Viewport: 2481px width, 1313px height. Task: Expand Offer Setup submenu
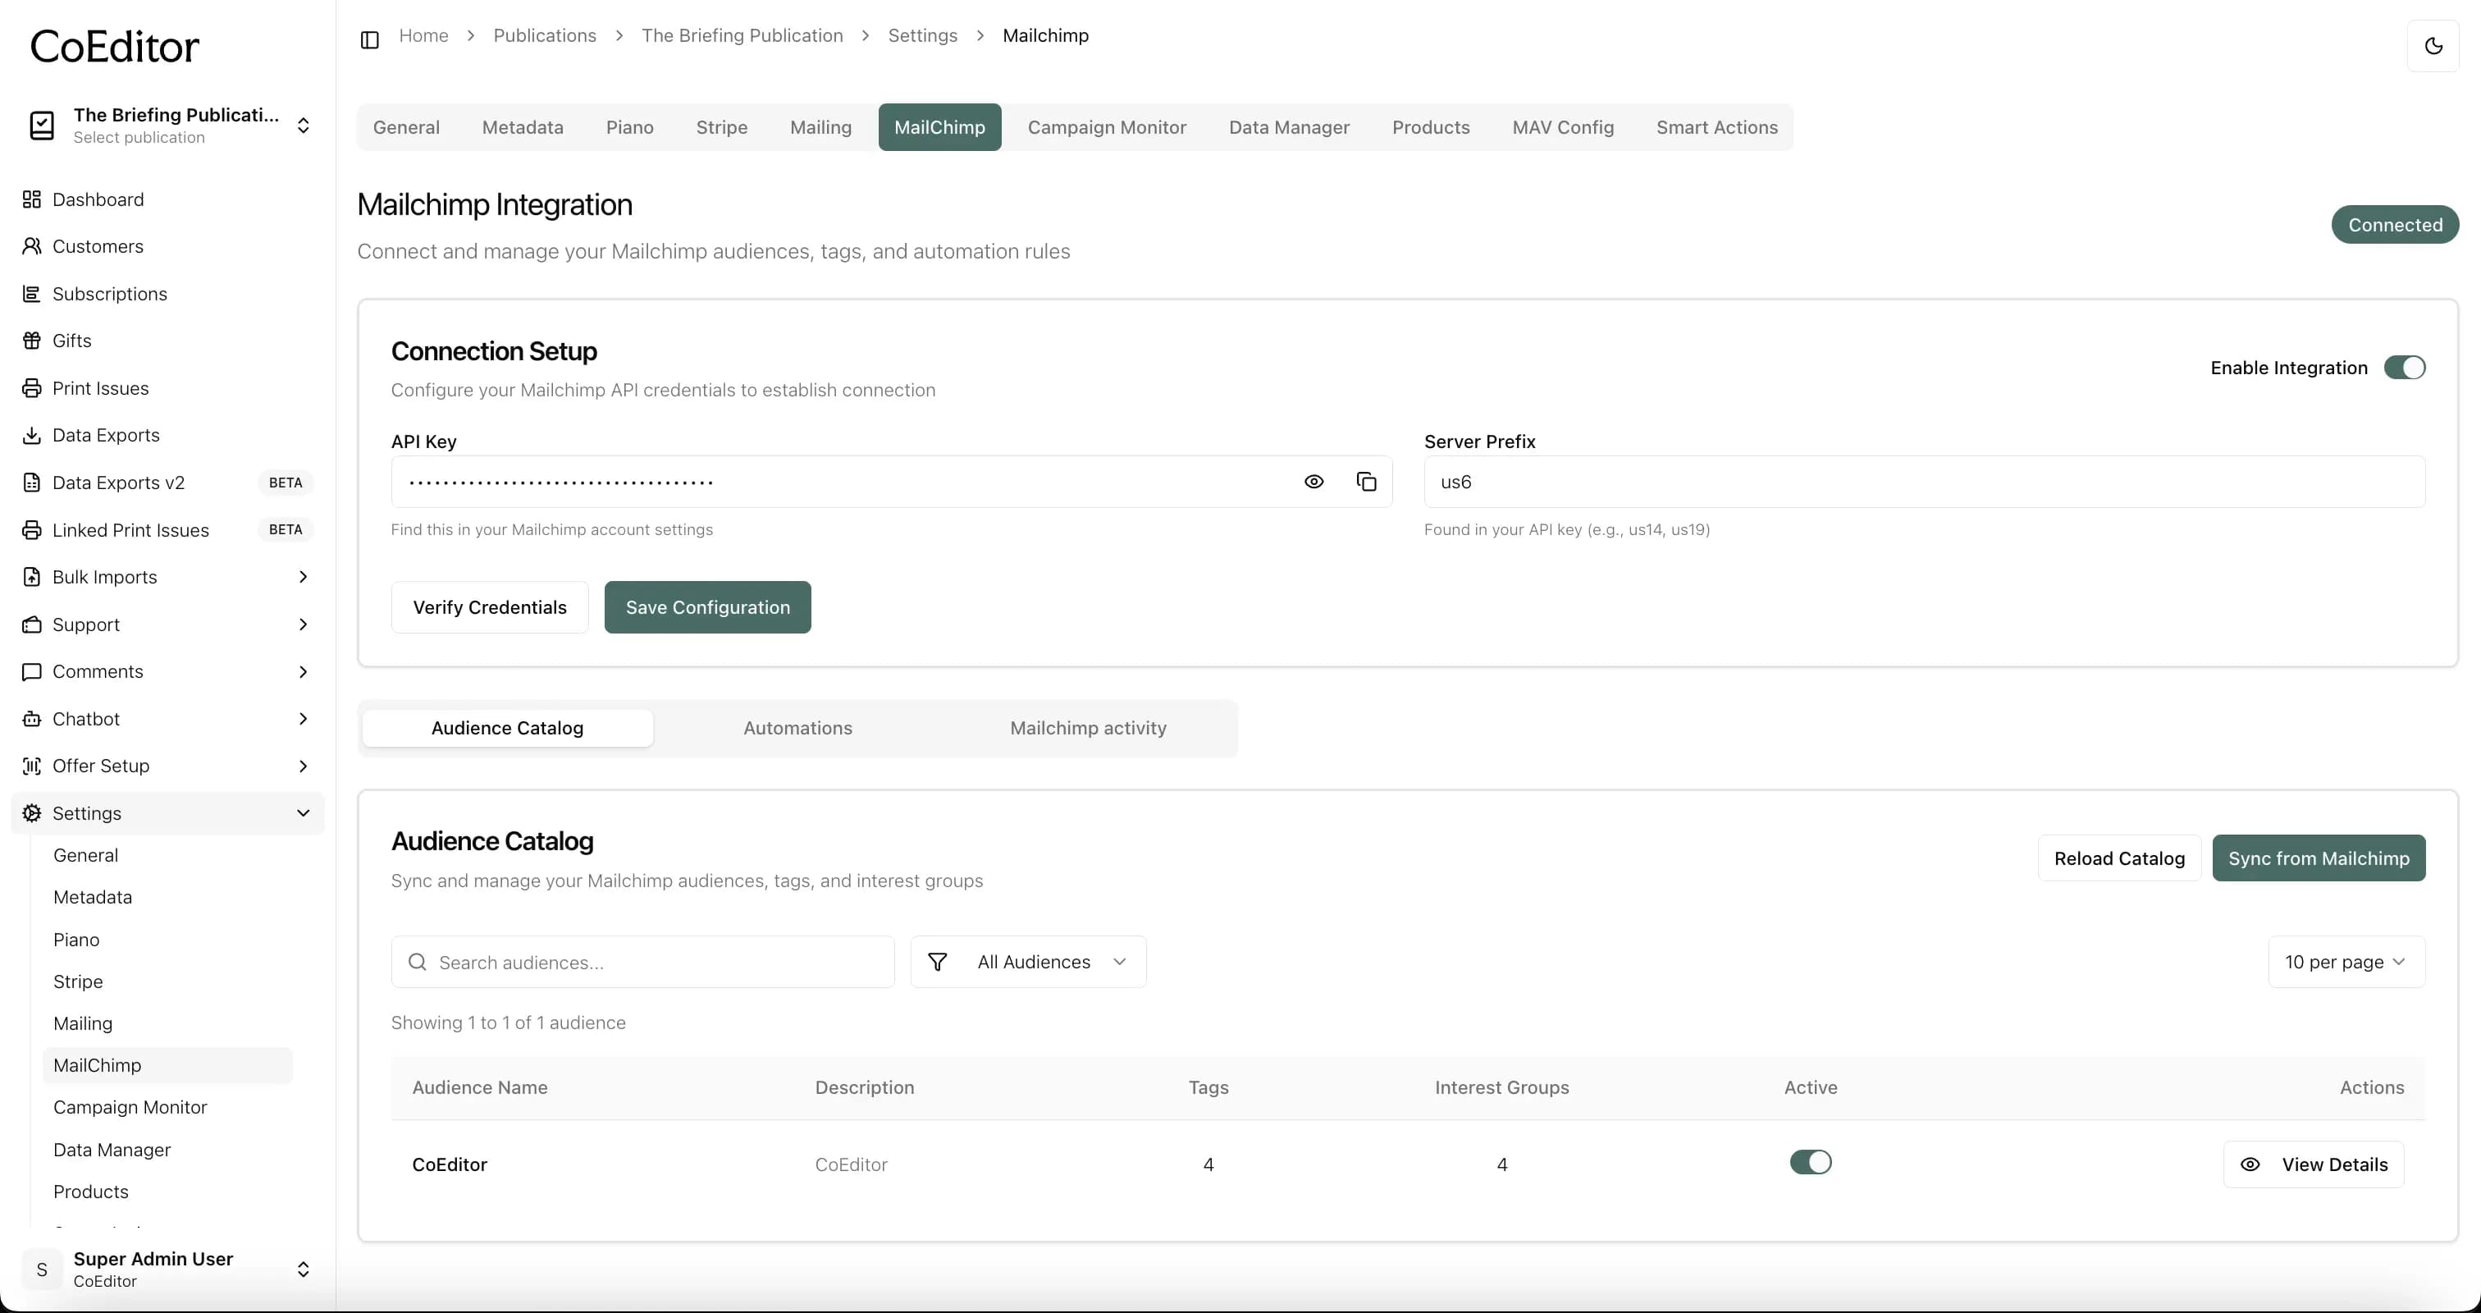(x=303, y=766)
